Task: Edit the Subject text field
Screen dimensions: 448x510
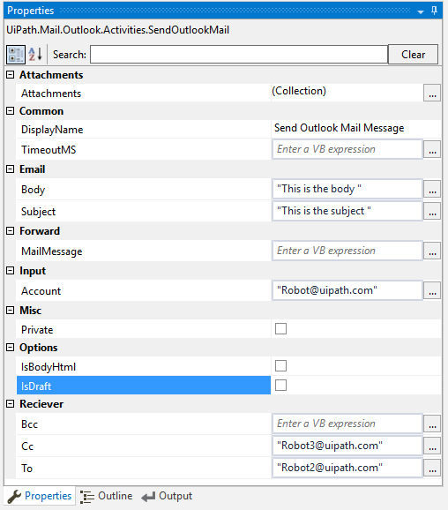Action: pos(347,212)
